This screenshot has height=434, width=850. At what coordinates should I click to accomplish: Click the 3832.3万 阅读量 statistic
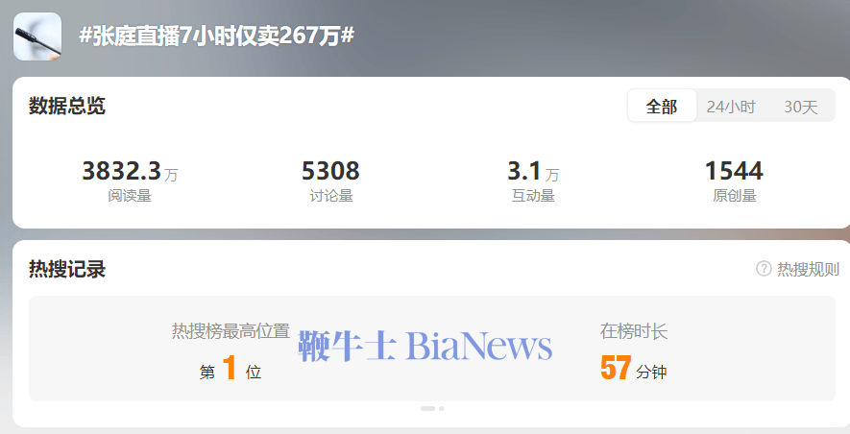130,181
